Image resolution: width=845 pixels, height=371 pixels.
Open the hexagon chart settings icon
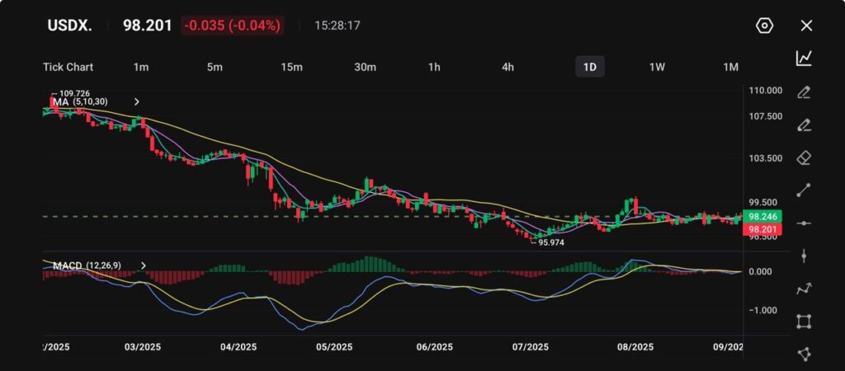point(764,26)
